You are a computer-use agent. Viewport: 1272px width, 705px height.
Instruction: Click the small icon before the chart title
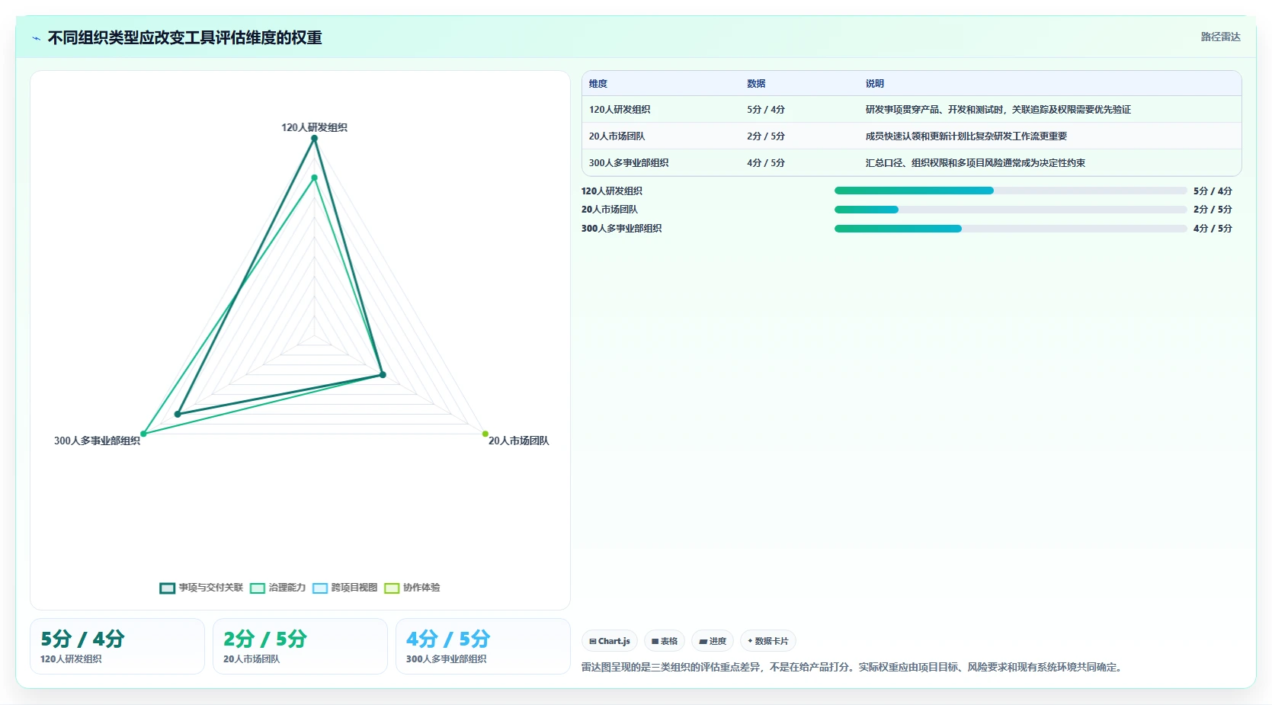pyautogui.click(x=36, y=38)
